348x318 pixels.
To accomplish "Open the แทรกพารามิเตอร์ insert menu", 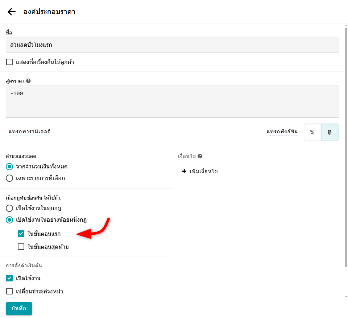I will coord(29,132).
